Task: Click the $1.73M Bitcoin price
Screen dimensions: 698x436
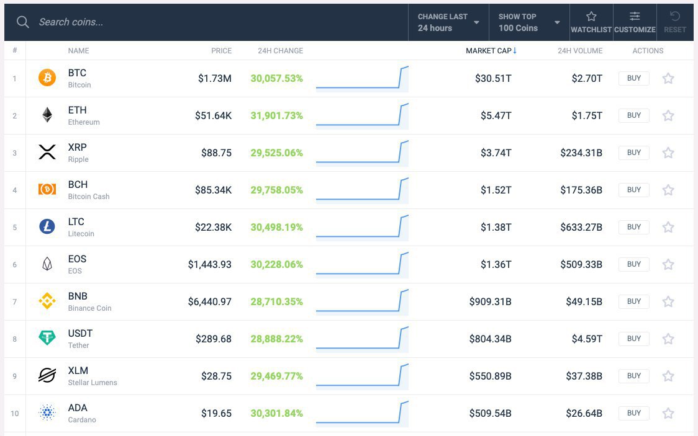Action: pyautogui.click(x=215, y=79)
